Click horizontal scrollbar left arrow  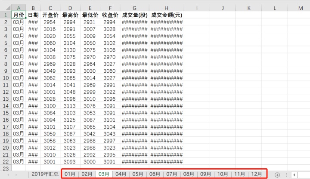click(x=294, y=175)
